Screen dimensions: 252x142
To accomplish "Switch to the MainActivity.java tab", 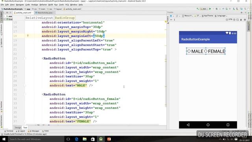I will tap(44, 13).
